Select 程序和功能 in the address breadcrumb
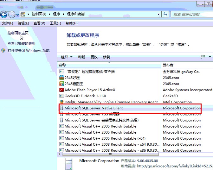The height and width of the screenshot is (170, 213). pos(76,14)
